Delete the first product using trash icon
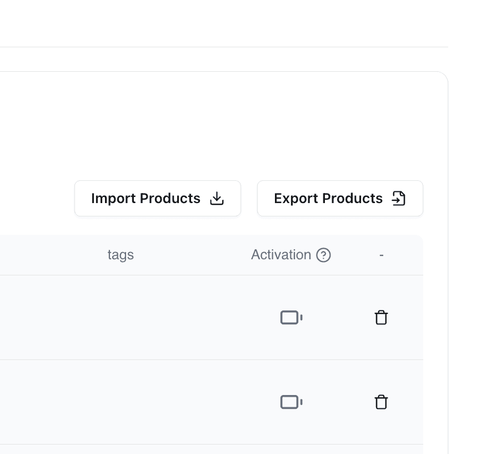 pos(381,318)
